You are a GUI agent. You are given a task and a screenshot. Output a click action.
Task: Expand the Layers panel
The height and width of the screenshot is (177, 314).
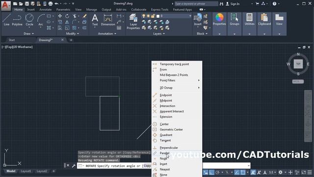(x=159, y=34)
